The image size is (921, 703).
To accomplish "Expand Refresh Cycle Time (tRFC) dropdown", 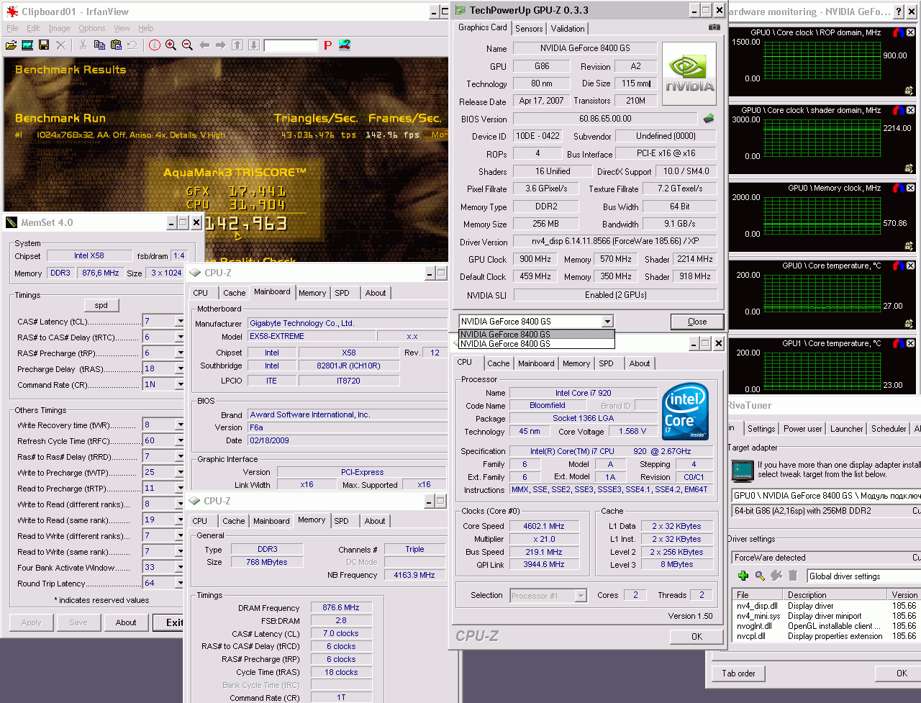I will pos(179,440).
